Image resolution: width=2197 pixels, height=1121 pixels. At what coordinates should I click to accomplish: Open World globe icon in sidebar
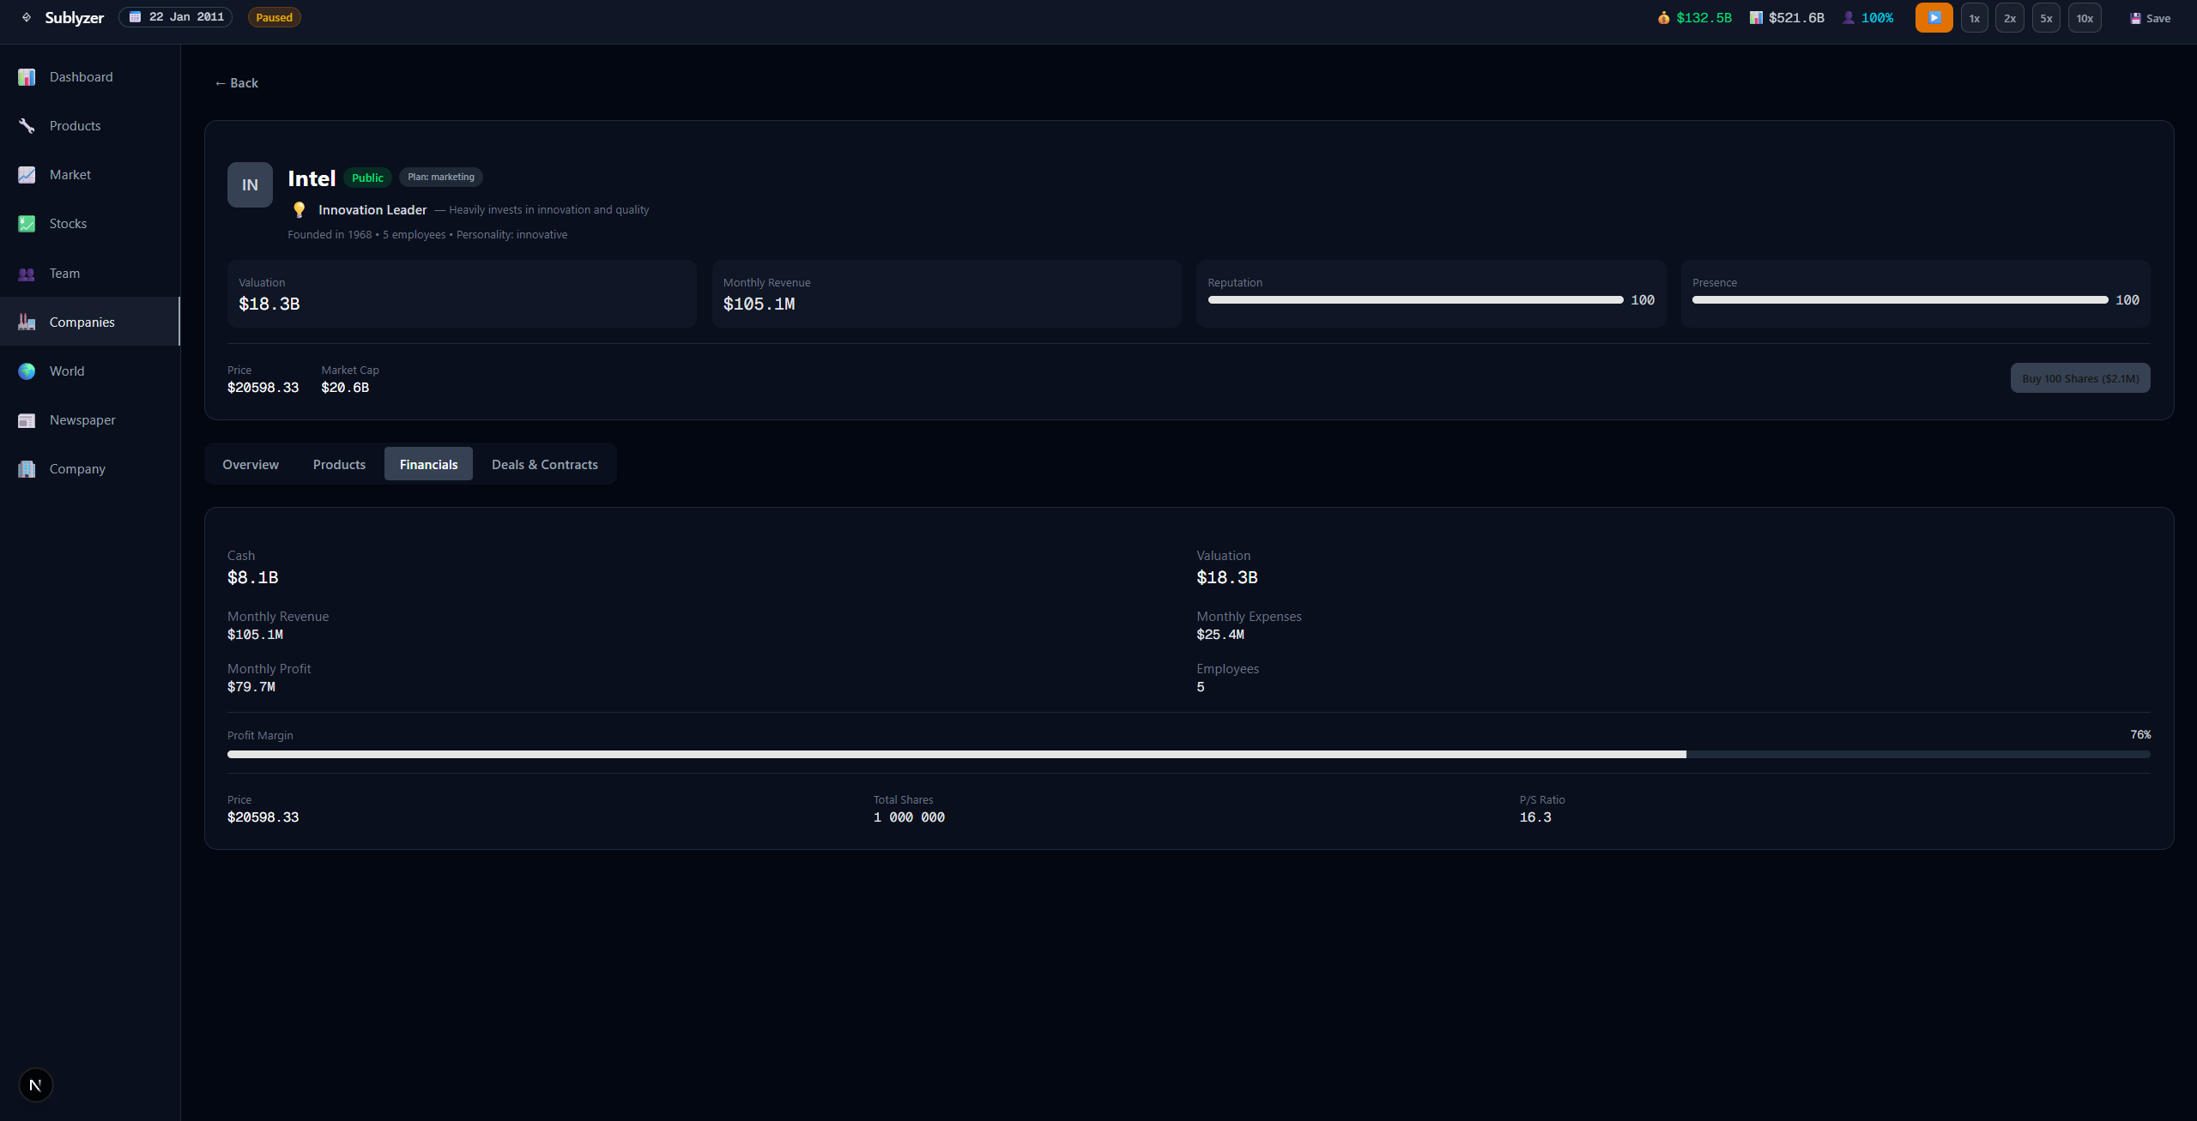coord(27,371)
